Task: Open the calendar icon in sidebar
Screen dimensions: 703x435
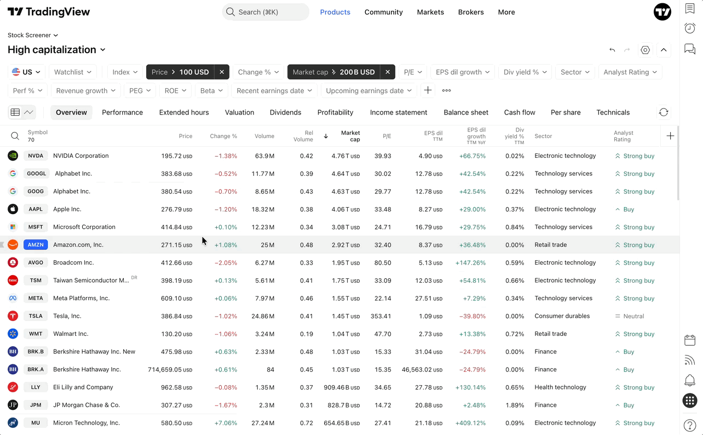Action: (690, 340)
